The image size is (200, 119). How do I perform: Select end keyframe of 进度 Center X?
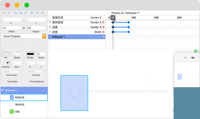pos(129,27)
